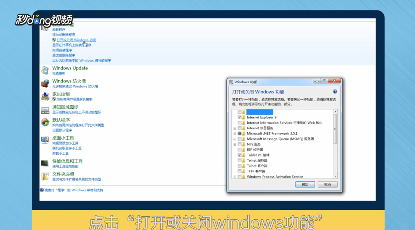This screenshot has width=415, height=230.
Task: Click the 通知区域图标 category icon
Action: [45, 110]
